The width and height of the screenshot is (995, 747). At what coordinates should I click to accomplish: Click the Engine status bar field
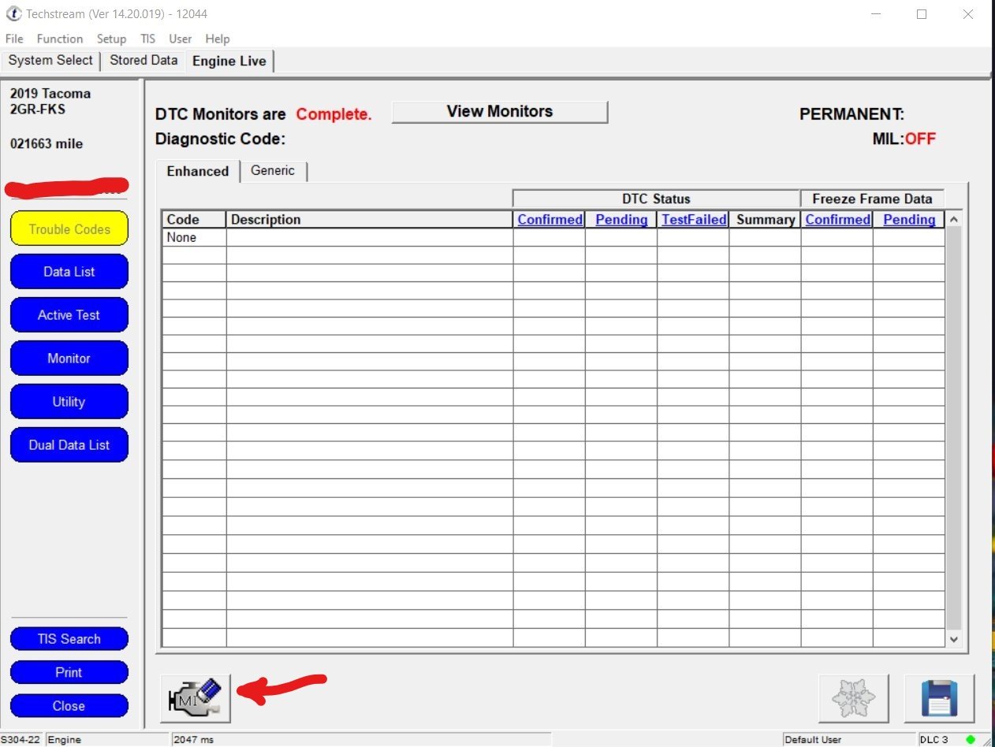[108, 740]
